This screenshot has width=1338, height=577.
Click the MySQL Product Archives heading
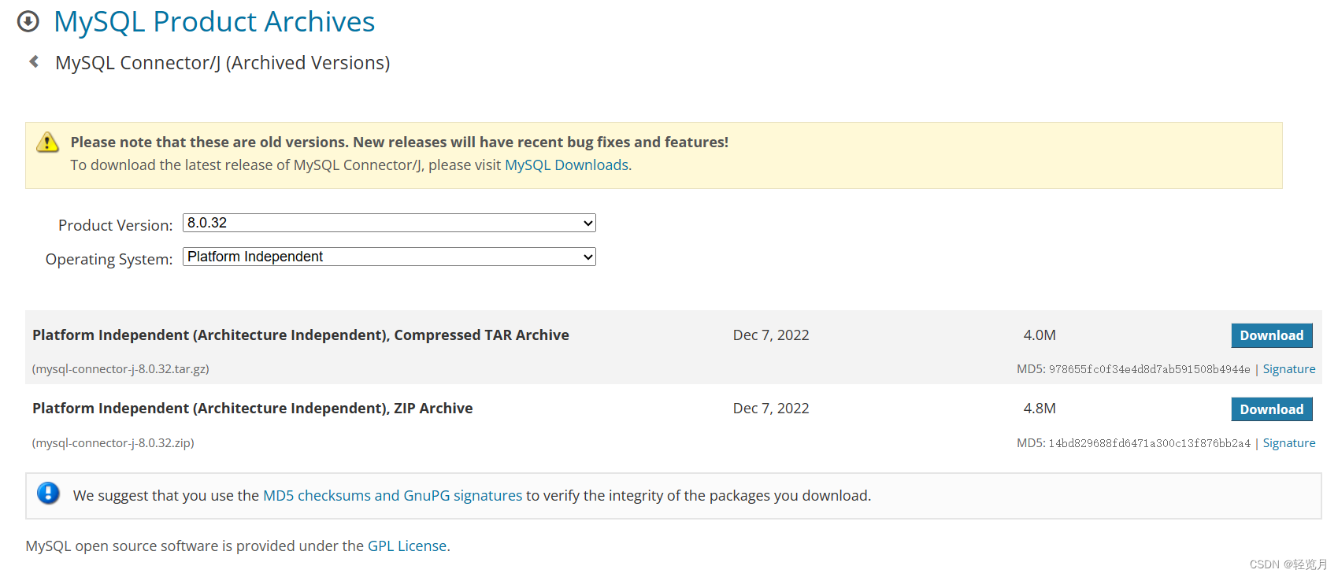(x=214, y=22)
